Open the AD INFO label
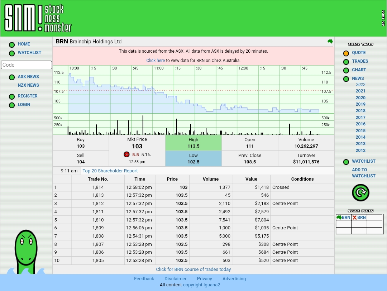 click(383, 18)
